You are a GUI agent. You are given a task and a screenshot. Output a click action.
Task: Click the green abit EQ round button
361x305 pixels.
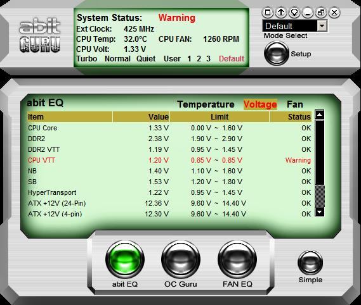coord(125,259)
